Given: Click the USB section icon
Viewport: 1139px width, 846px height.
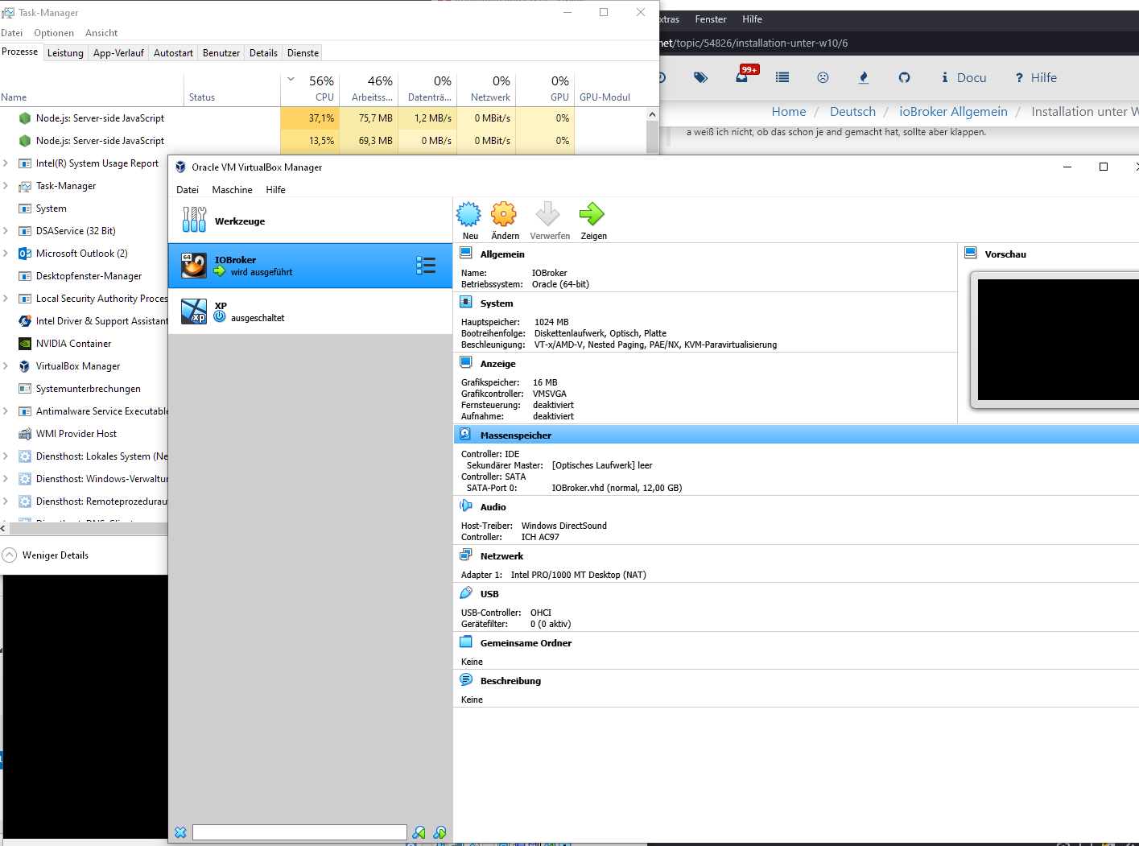Looking at the screenshot, I should coord(466,592).
